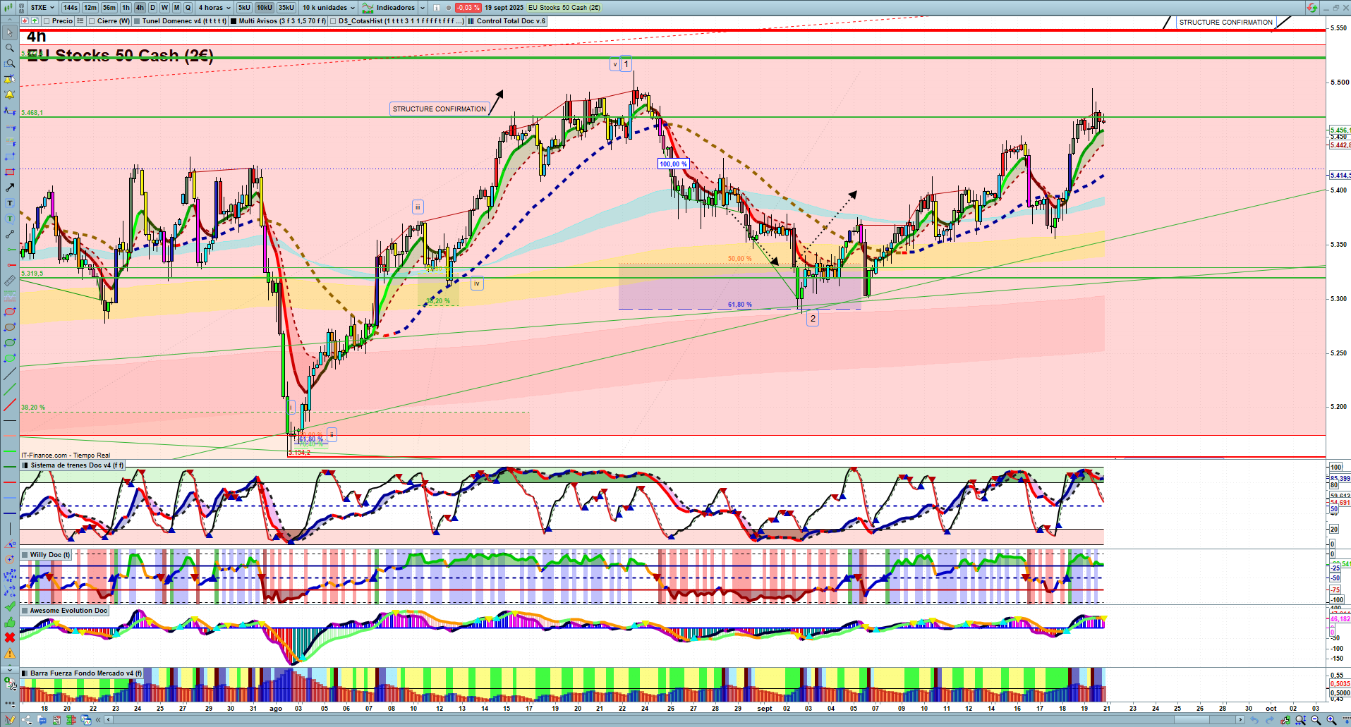Click the info 'i' icon in top toolbar
The height and width of the screenshot is (727, 1351).
(436, 8)
